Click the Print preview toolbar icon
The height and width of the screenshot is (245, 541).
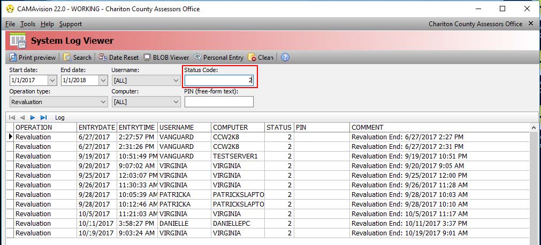pyautogui.click(x=13, y=58)
